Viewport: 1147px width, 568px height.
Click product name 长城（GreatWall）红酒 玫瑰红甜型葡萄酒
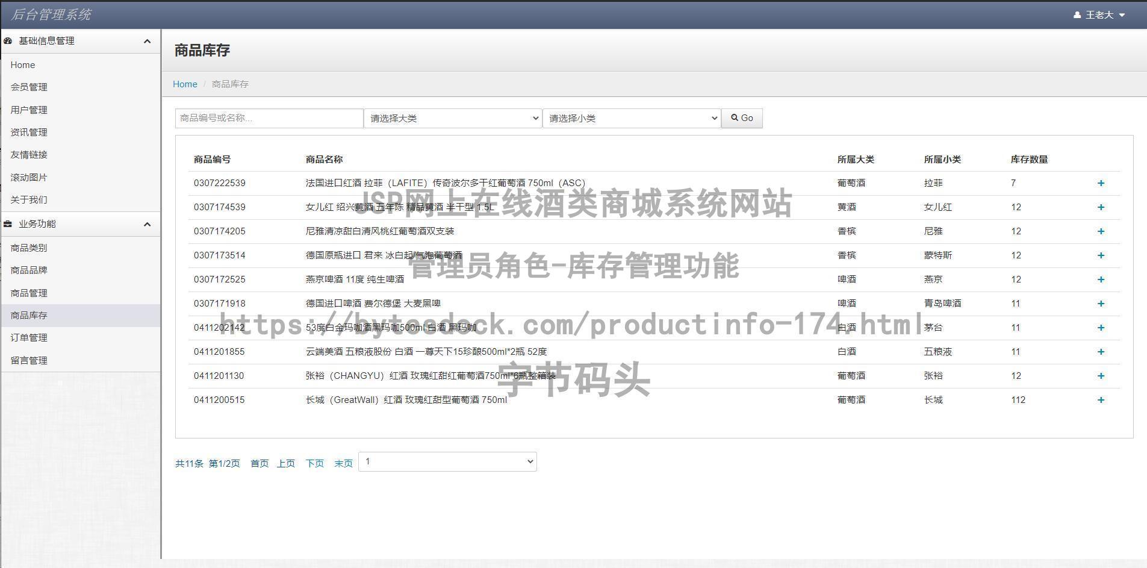click(406, 400)
